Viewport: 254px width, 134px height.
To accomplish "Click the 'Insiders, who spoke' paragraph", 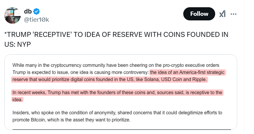I will coord(117,116).
